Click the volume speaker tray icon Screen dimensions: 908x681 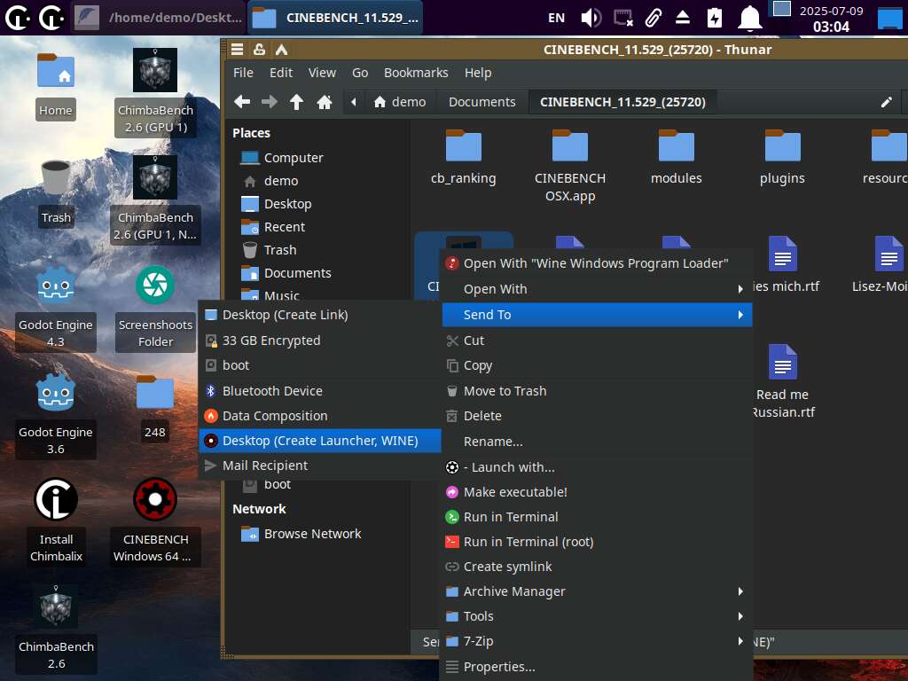(x=591, y=18)
